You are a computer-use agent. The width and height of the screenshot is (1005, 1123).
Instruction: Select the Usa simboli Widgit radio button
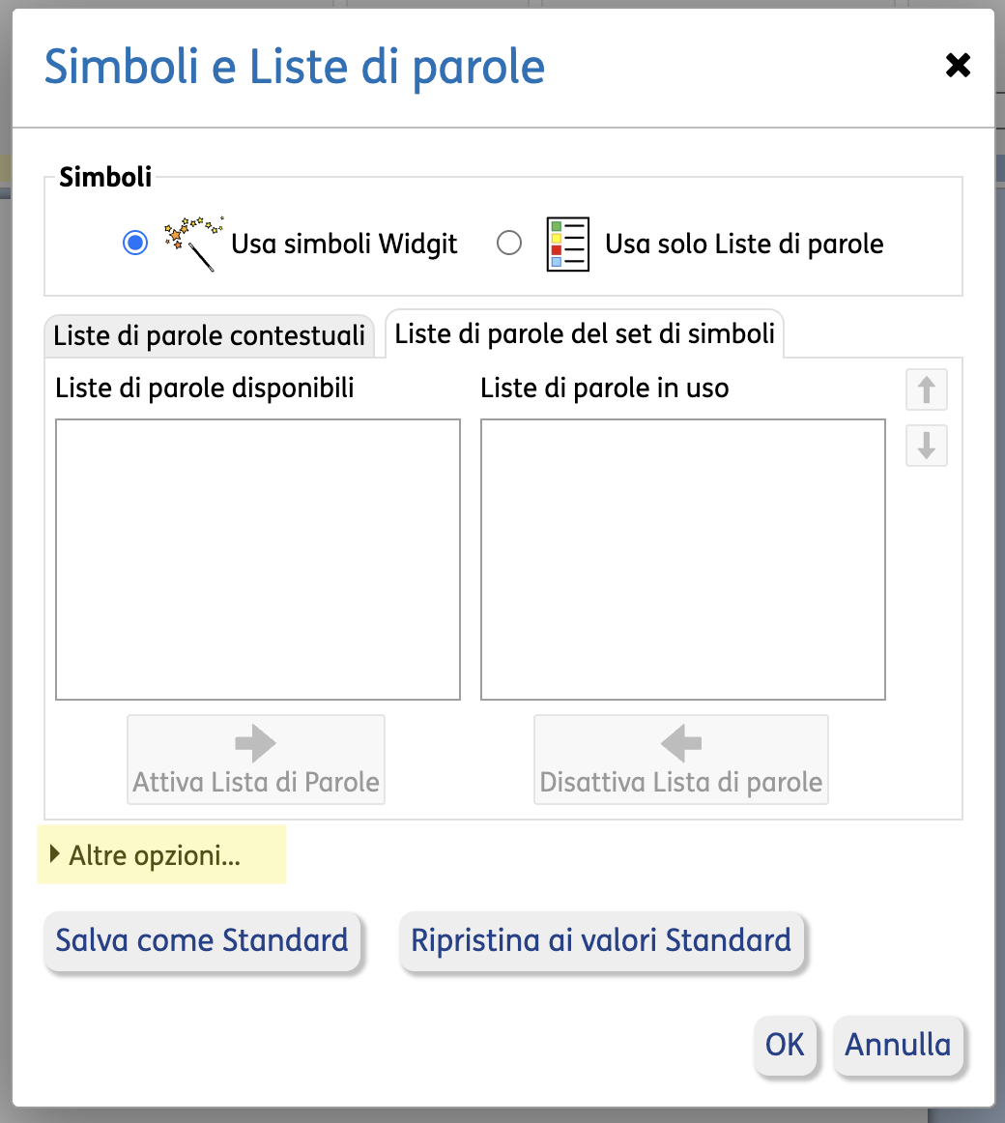(x=135, y=243)
